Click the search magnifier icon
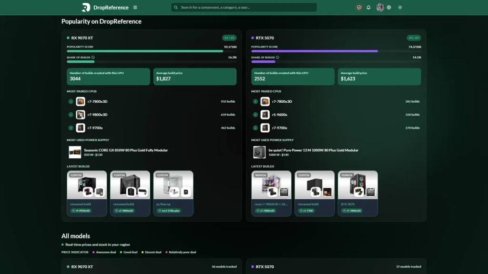This screenshot has width=488, height=274. tap(176, 8)
